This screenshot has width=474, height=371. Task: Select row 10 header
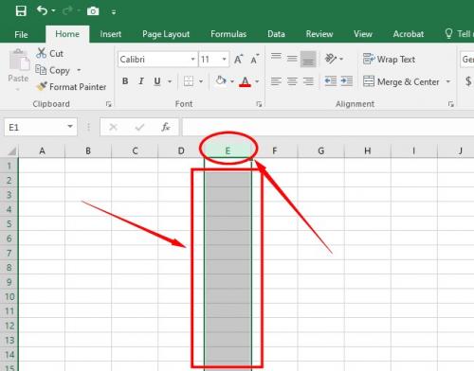[9, 296]
